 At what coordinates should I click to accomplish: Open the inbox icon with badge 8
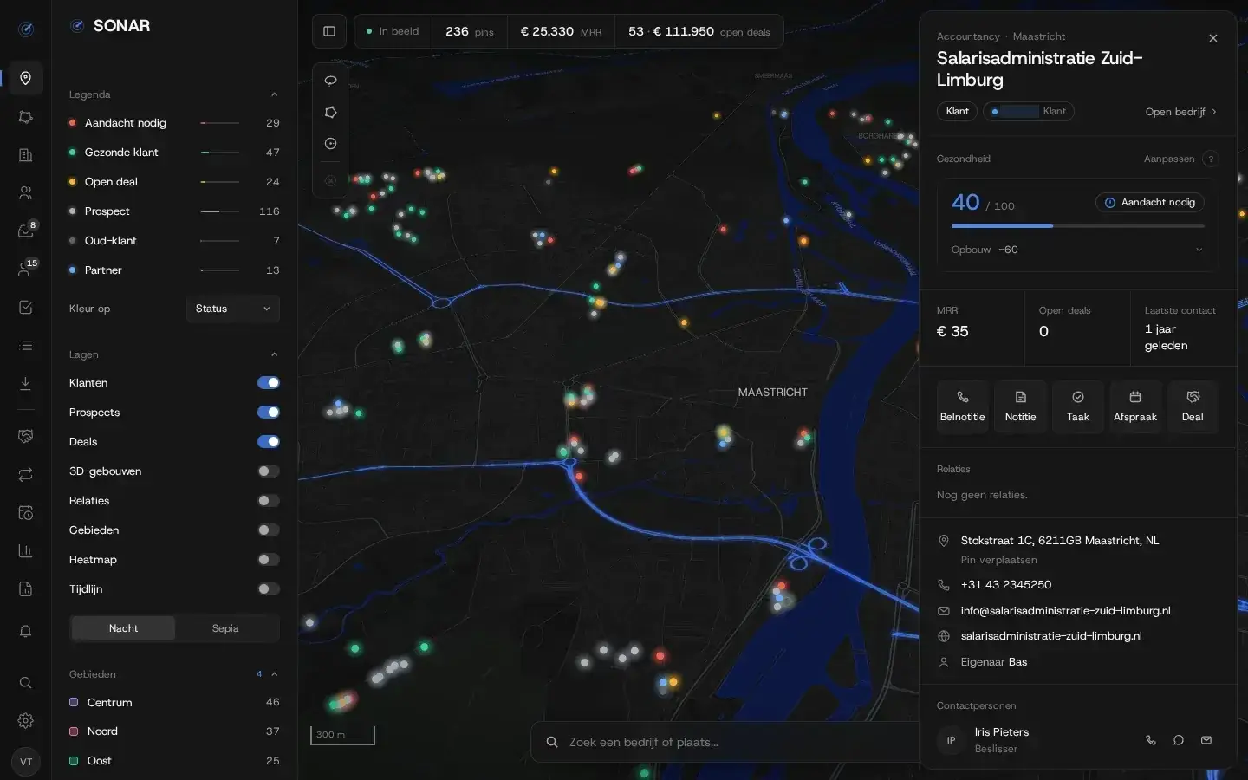[x=25, y=231]
